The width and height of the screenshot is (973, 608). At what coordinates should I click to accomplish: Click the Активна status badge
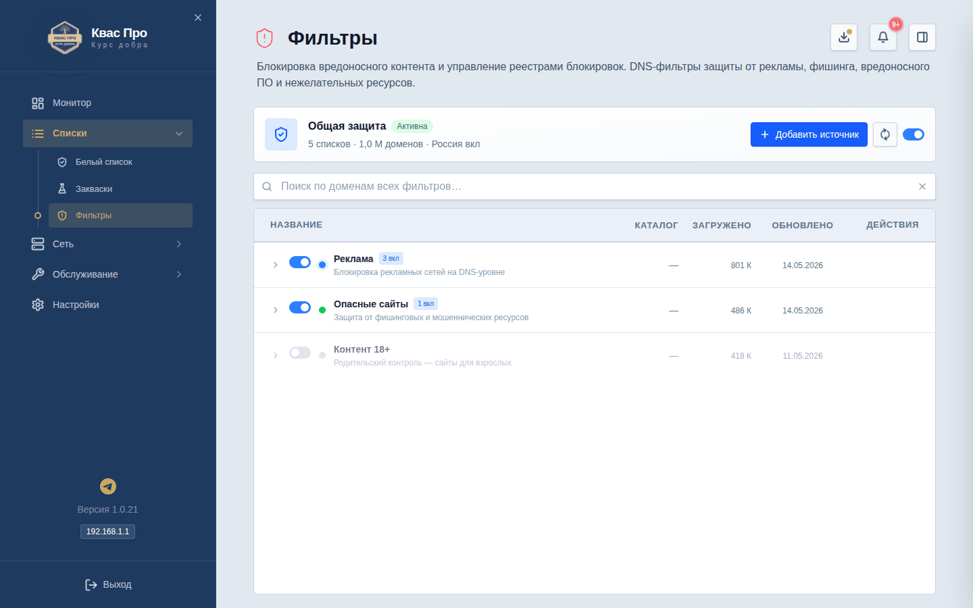412,126
